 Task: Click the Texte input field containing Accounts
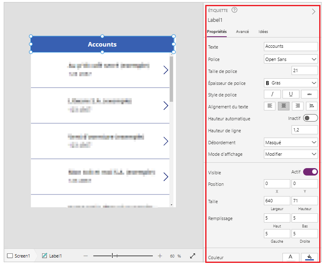[291, 47]
